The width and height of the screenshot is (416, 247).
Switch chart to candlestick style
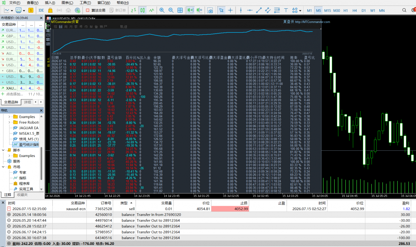[143, 10]
